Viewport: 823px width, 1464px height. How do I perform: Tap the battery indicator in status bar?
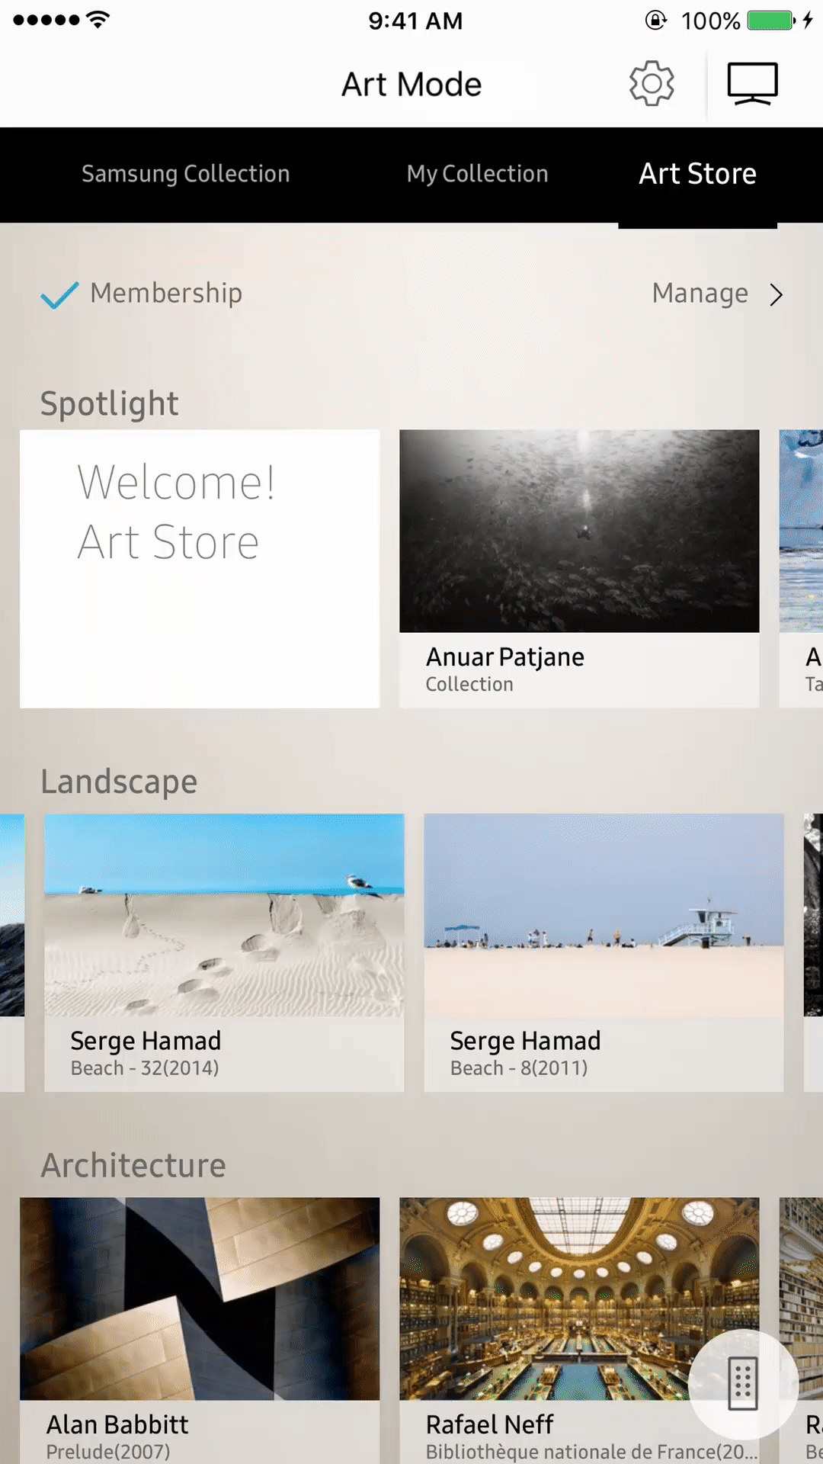pos(772,21)
